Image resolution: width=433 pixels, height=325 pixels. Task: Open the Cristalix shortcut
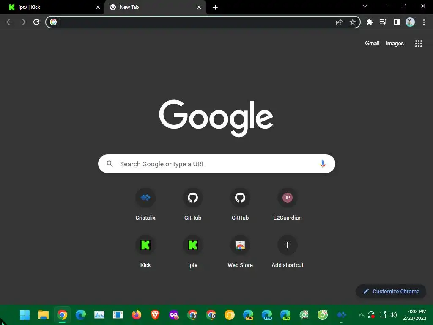coord(145,204)
